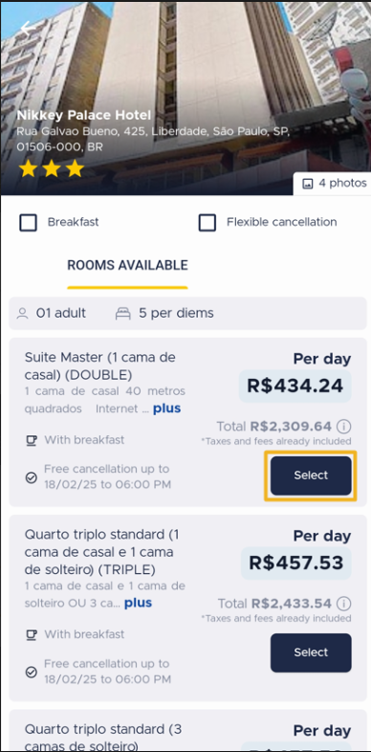
Task: Expand Suite Master description with plus
Action: click(166, 409)
